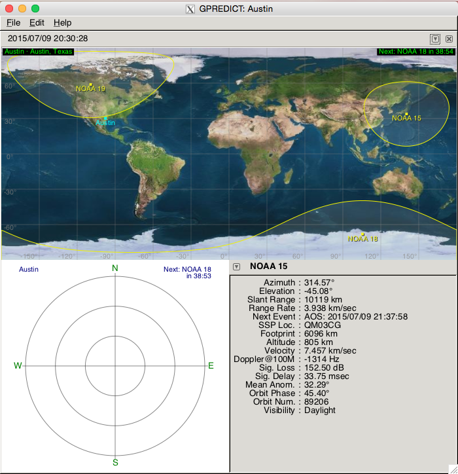Open the Help menu
Viewport: 458px width, 474px height.
pos(63,23)
